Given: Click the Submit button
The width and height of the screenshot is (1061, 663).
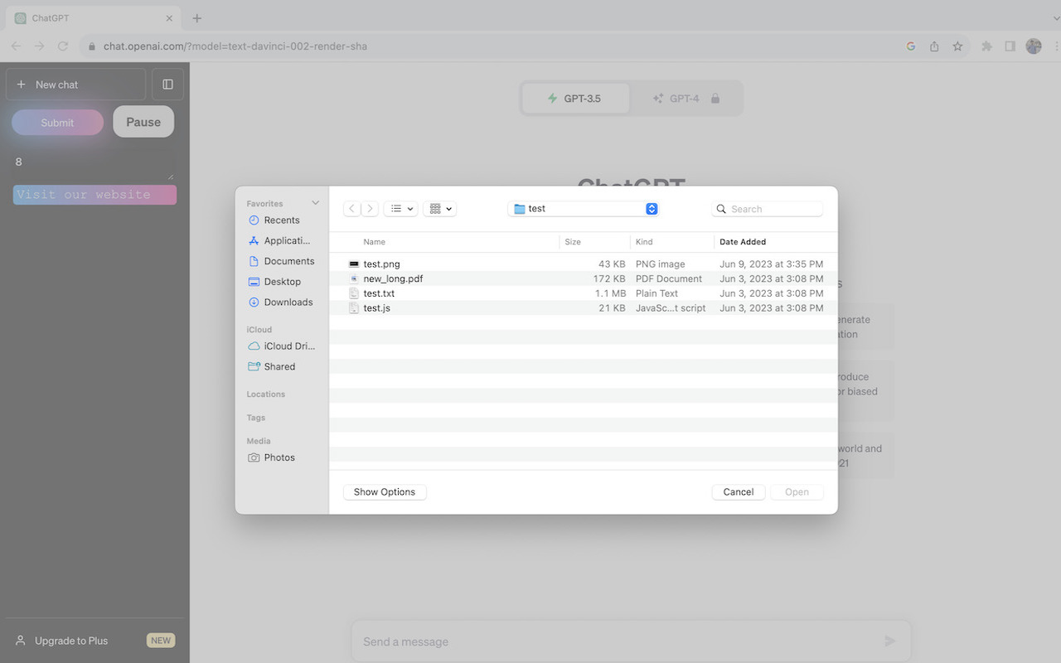Looking at the screenshot, I should coord(57,123).
